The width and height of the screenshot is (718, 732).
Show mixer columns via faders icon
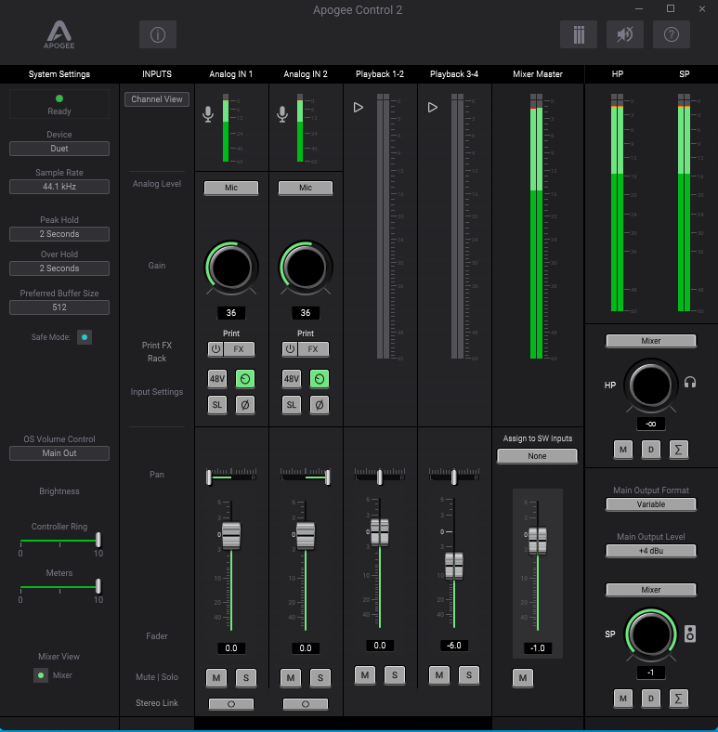579,34
